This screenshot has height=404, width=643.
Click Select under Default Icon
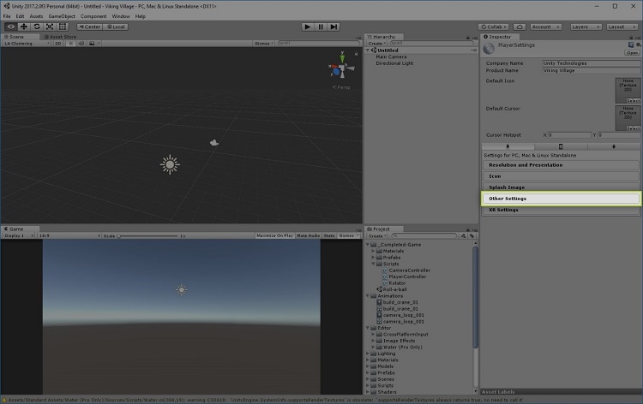click(633, 101)
